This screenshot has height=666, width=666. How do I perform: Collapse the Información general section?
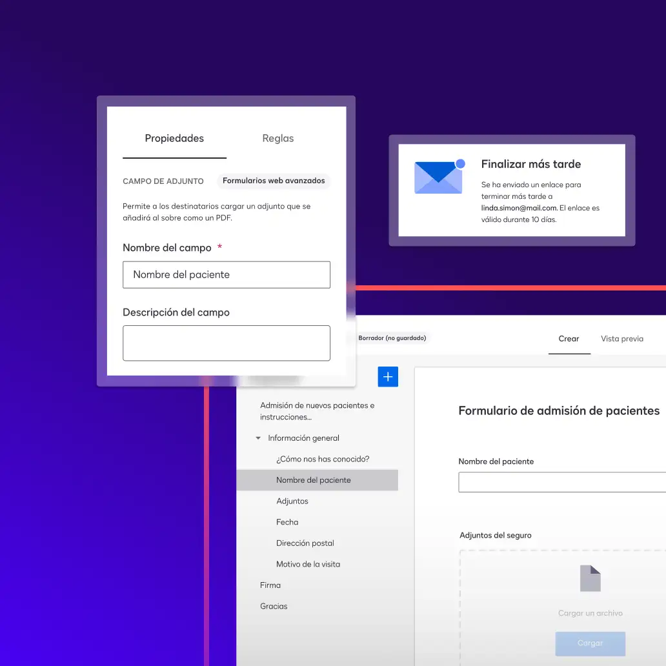[x=257, y=438]
